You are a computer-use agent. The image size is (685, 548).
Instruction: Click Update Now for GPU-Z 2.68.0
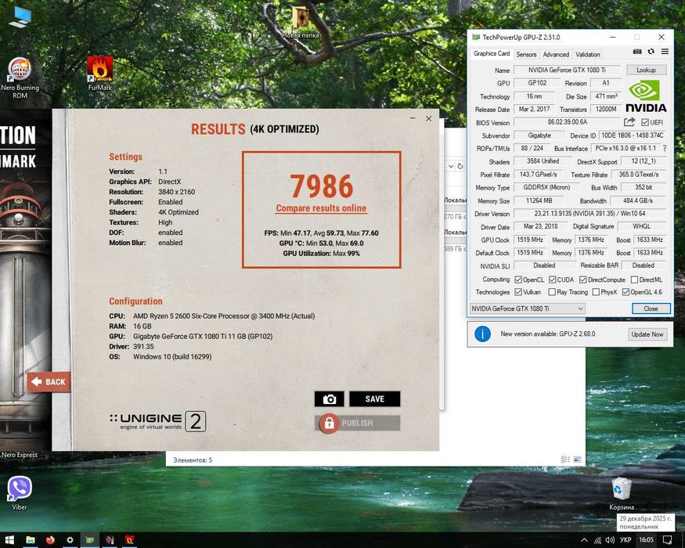[x=647, y=334]
